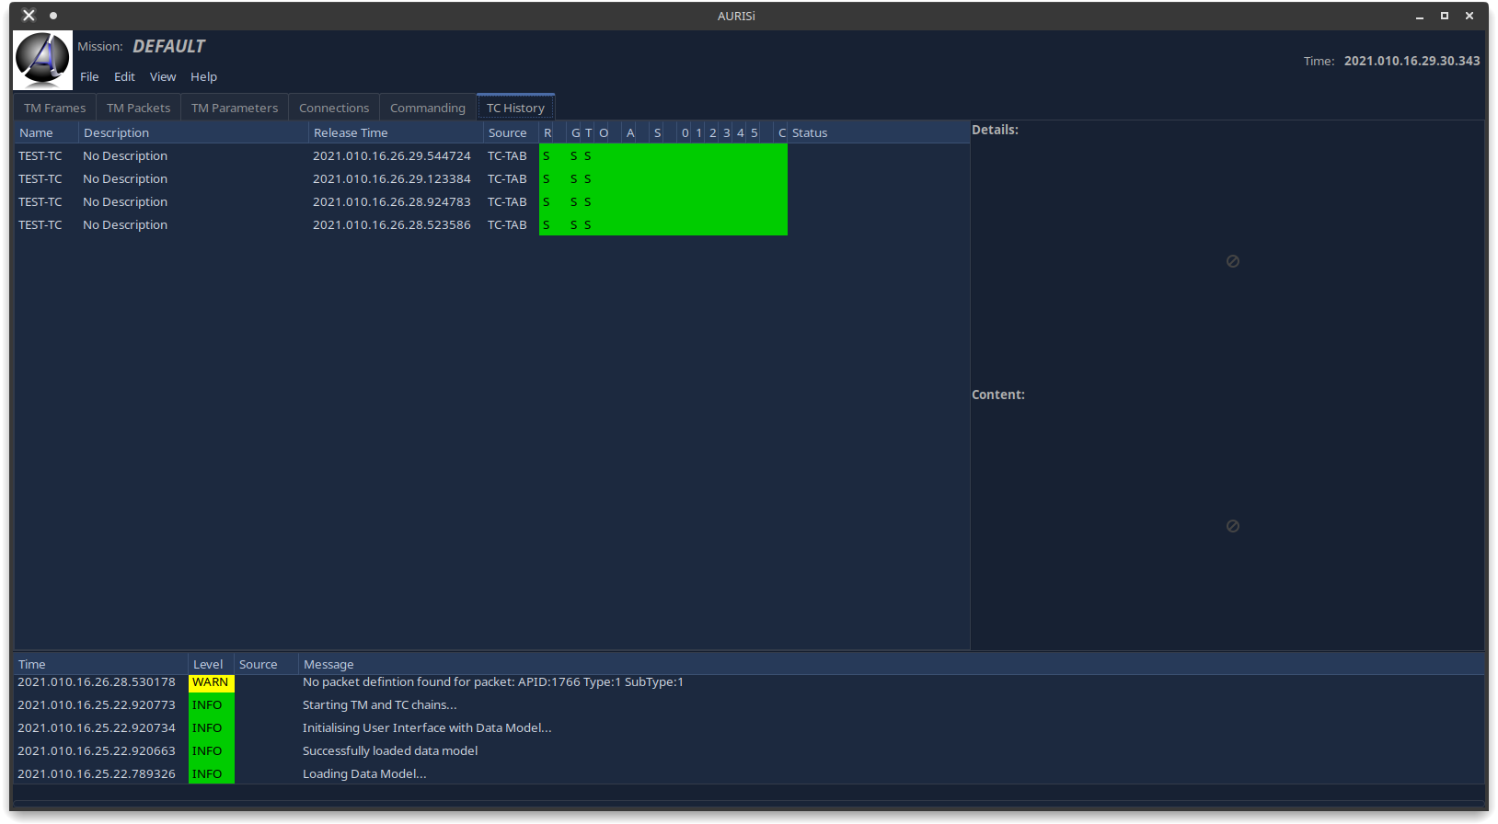
Task: Select the 'No packet defintion found' log message
Action: (492, 682)
